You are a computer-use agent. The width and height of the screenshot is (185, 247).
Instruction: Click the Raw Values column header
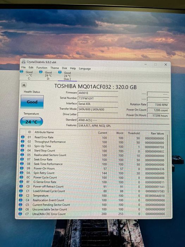157,133
